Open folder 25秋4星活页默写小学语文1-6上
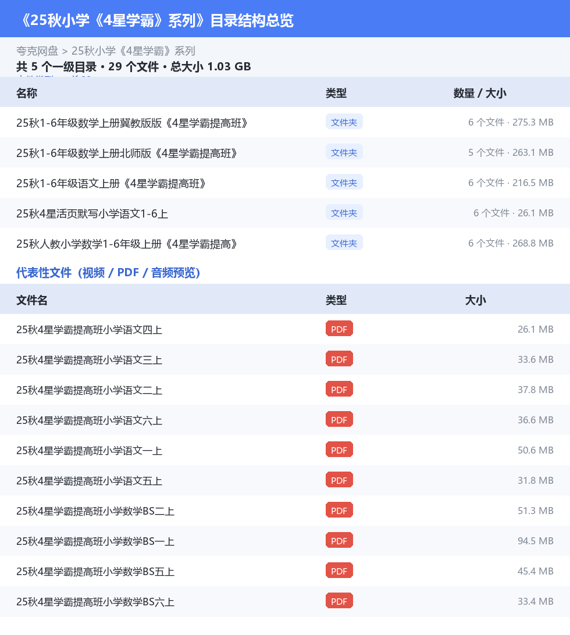The image size is (570, 635). [92, 213]
